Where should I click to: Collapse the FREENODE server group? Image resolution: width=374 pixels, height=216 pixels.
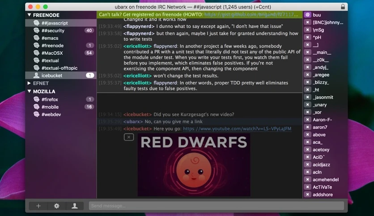click(x=30, y=15)
